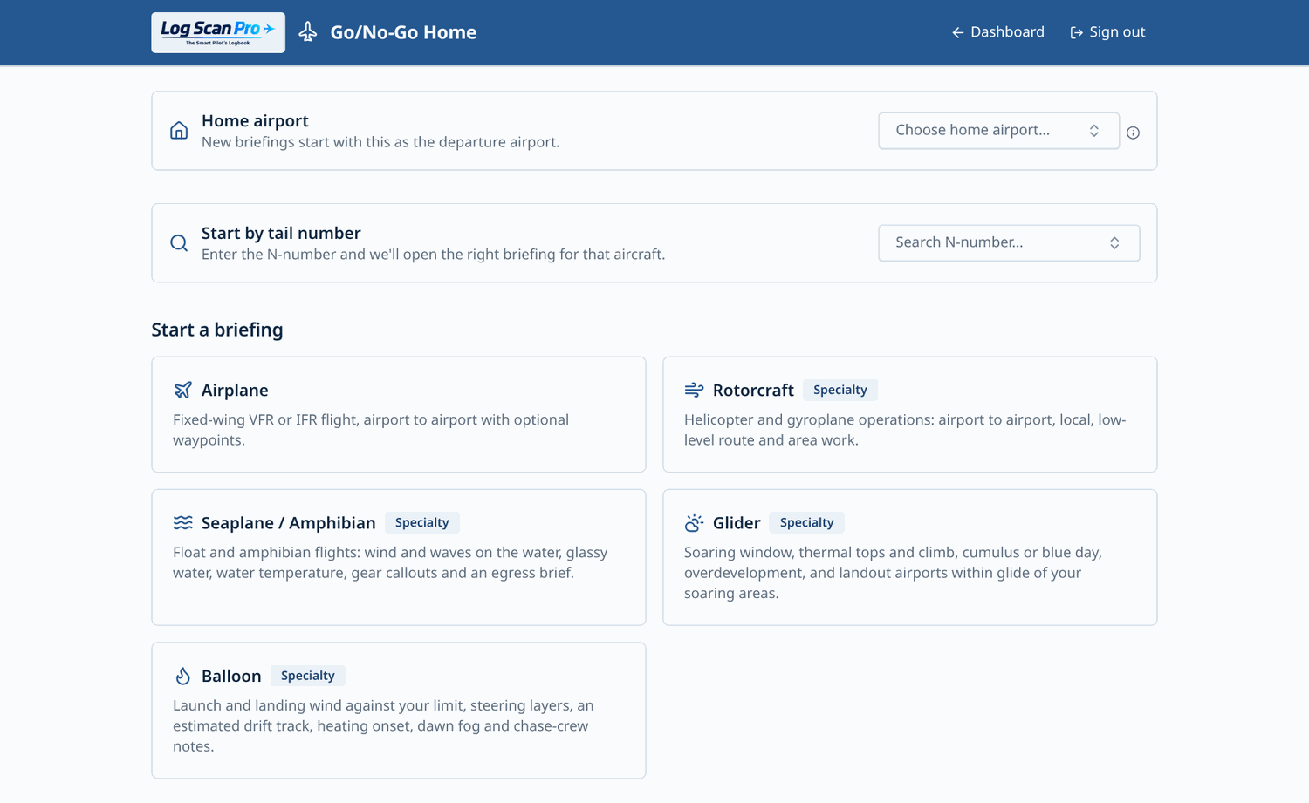
Task: Start a Glider briefing
Action: coord(910,557)
